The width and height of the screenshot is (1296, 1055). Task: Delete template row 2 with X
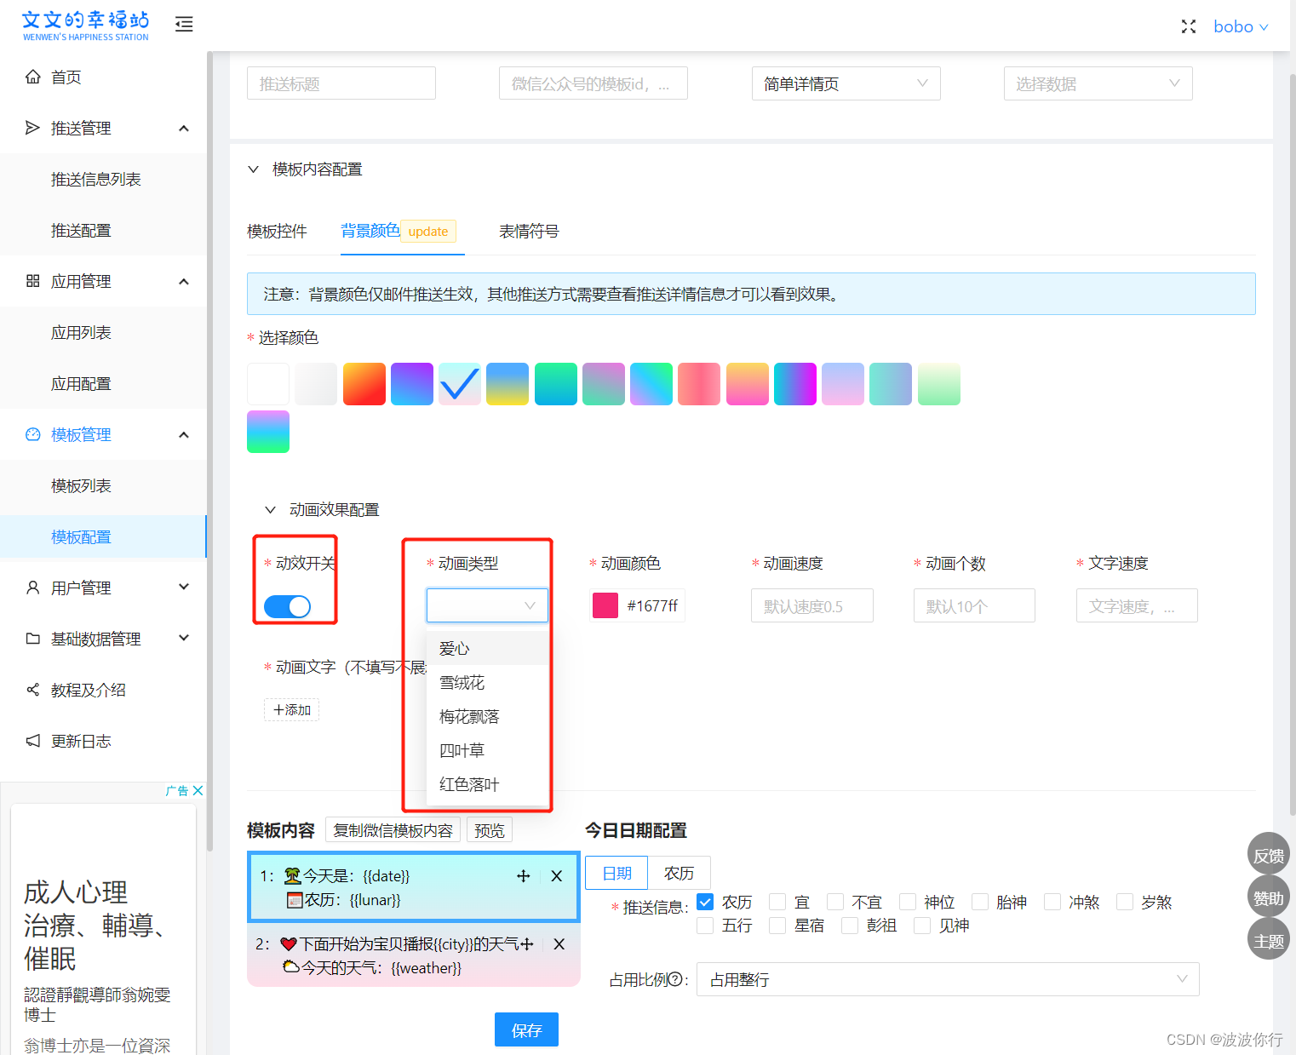pos(559,943)
